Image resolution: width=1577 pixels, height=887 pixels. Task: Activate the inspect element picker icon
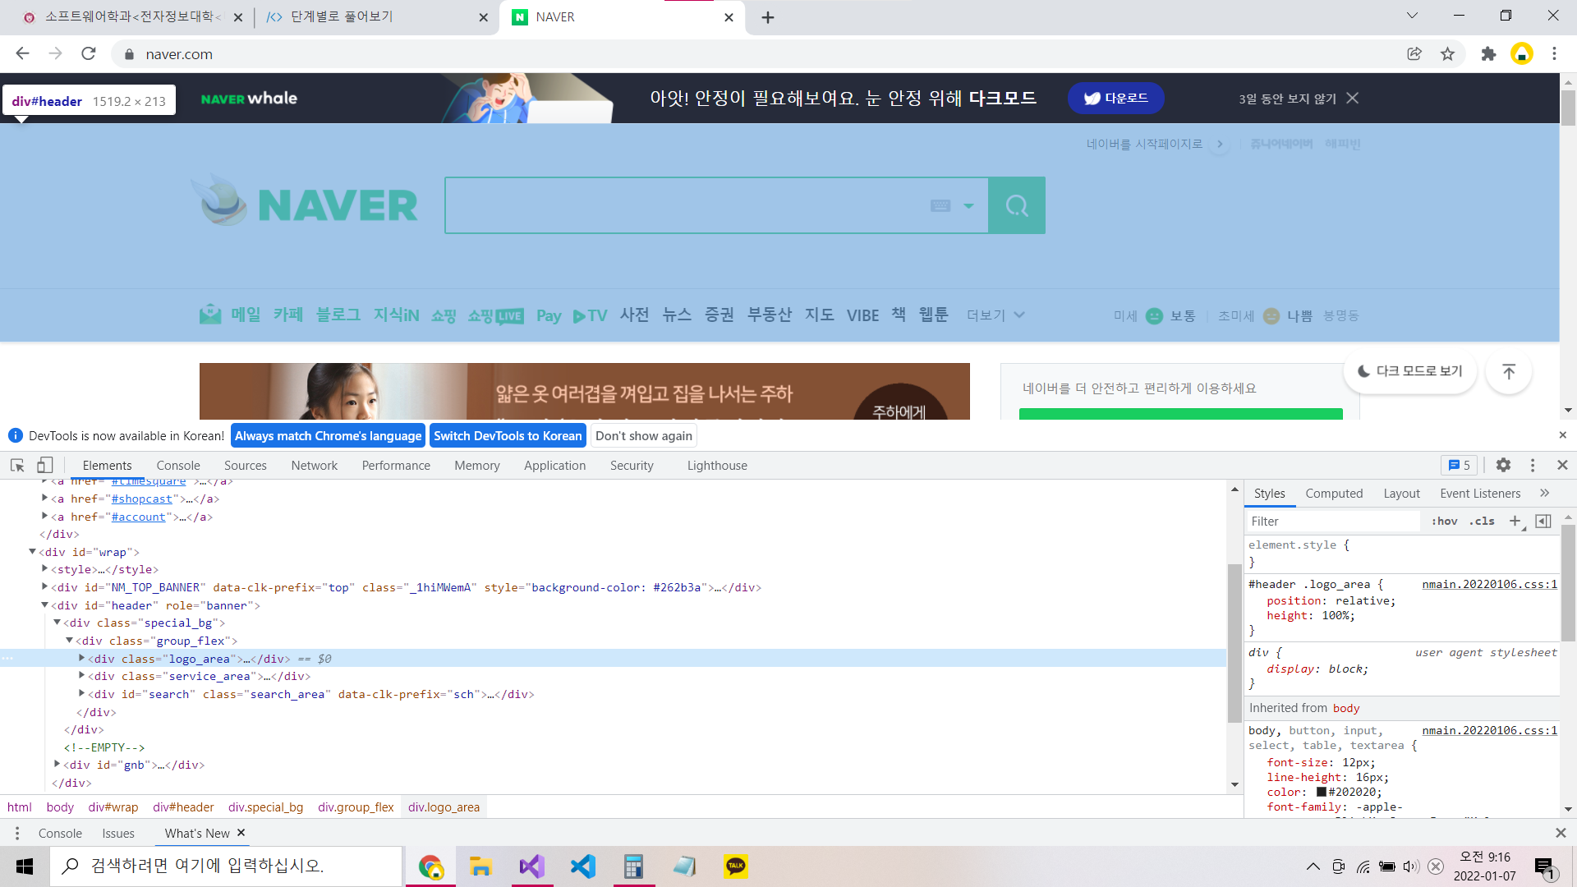(17, 465)
